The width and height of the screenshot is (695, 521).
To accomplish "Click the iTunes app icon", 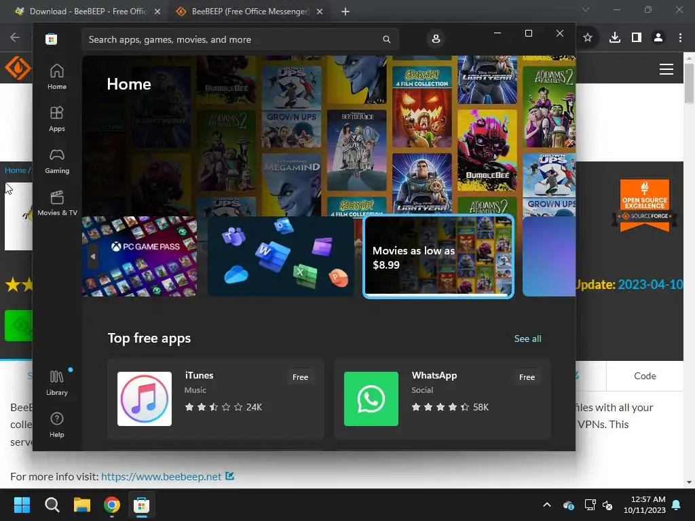I will (x=145, y=399).
